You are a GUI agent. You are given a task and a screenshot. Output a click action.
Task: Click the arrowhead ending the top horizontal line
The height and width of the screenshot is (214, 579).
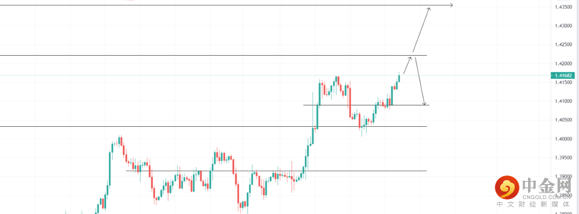(451, 5)
